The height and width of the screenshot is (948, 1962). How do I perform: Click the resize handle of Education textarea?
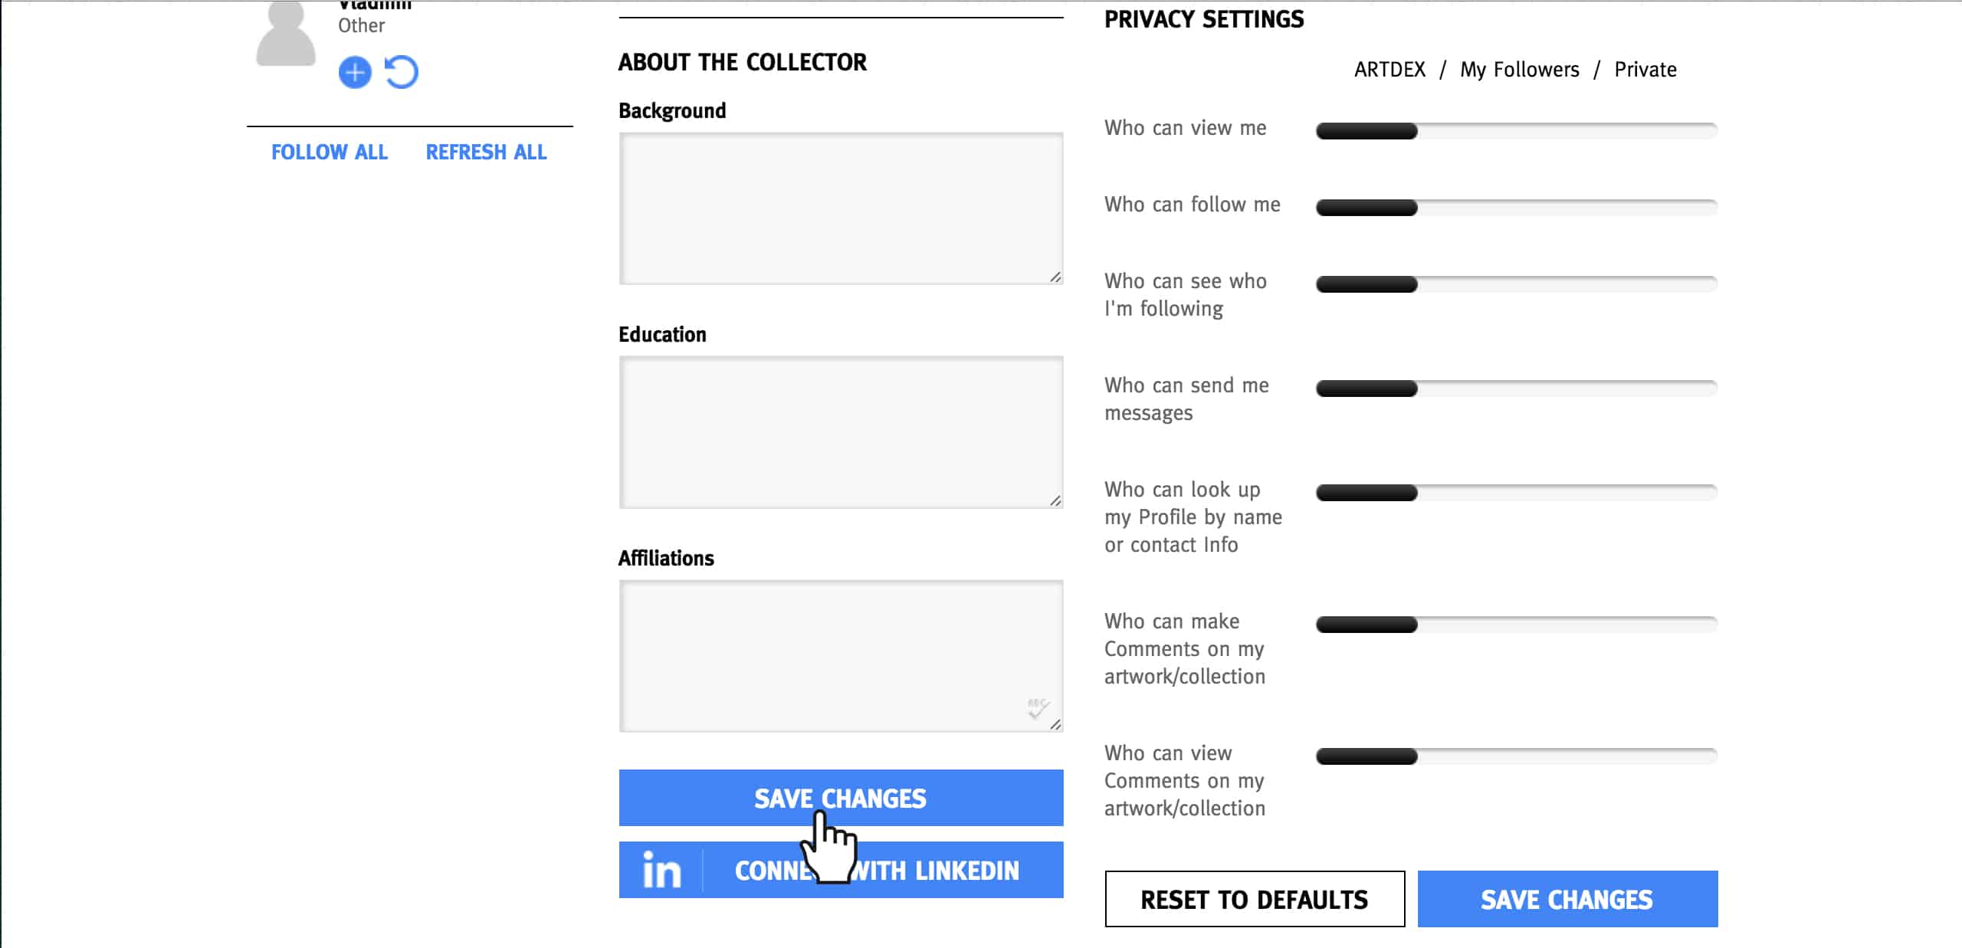click(x=1055, y=501)
